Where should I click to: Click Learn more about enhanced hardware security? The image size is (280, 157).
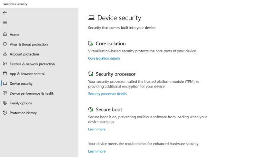click(x=97, y=151)
